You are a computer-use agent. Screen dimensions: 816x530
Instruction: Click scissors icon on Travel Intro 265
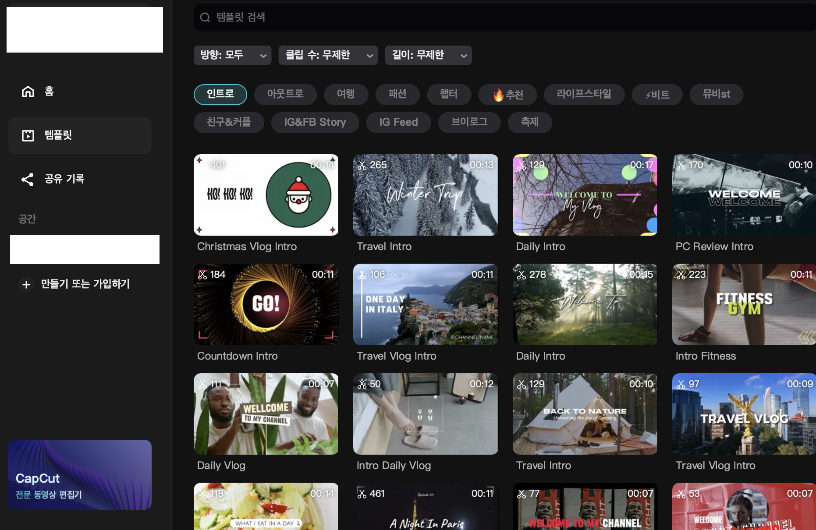click(x=362, y=165)
